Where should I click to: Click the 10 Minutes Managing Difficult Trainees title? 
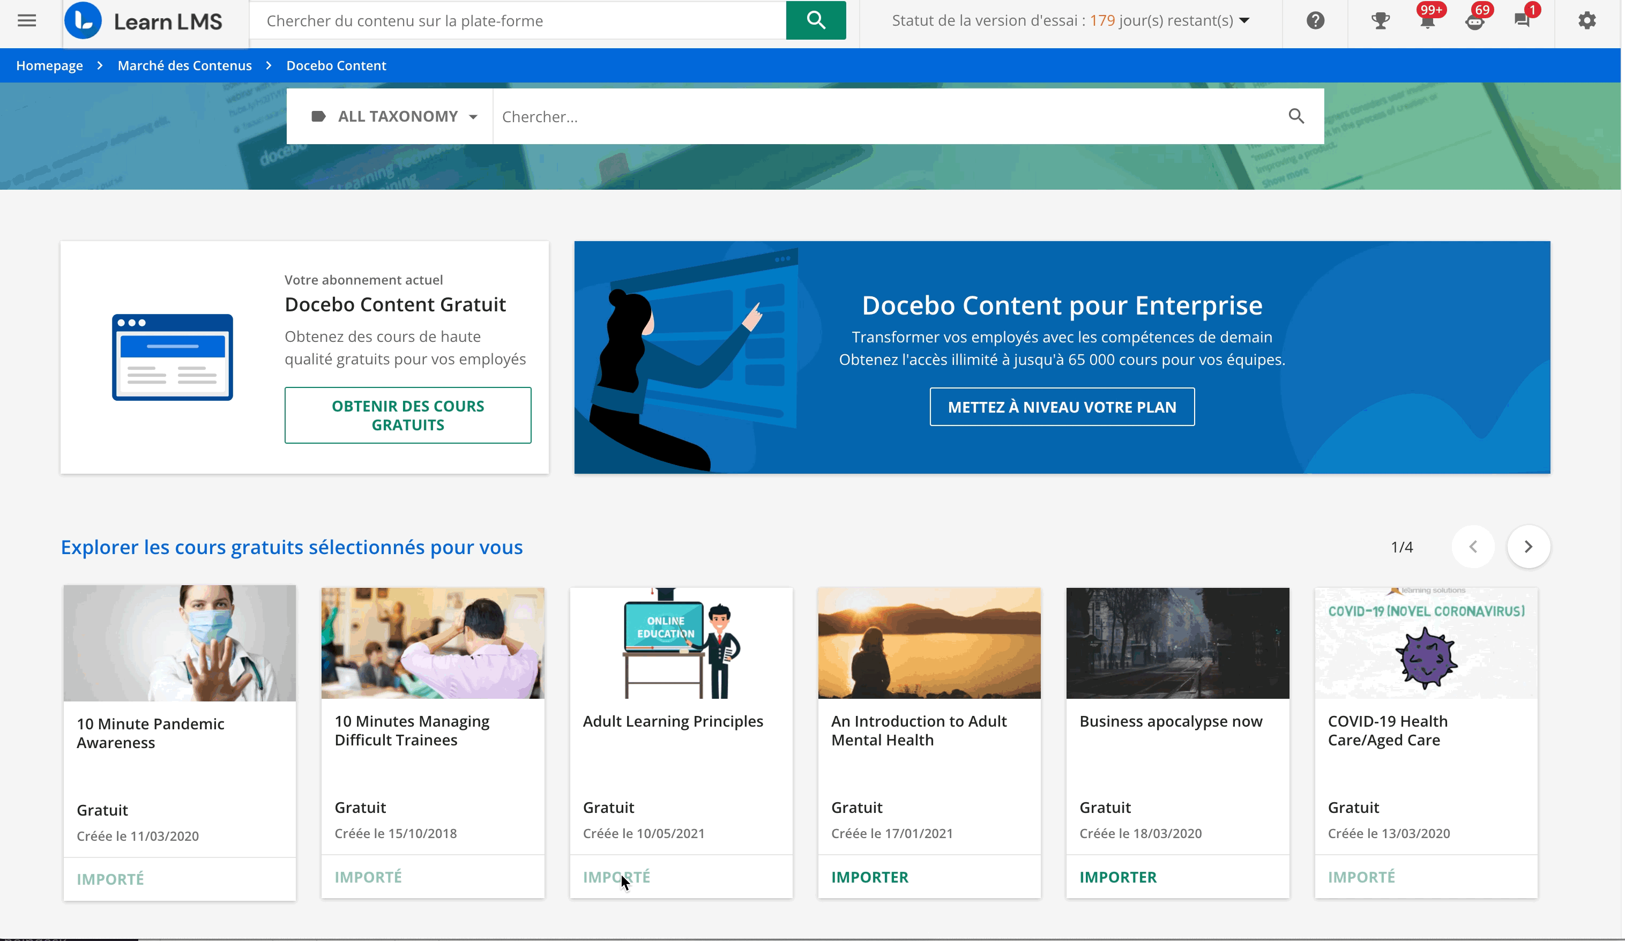click(x=412, y=731)
